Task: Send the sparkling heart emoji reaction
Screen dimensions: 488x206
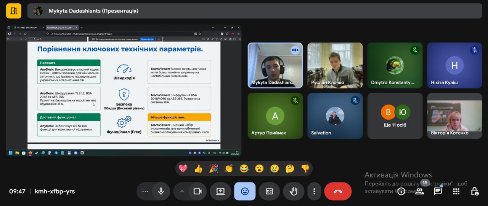Action: pos(183,168)
